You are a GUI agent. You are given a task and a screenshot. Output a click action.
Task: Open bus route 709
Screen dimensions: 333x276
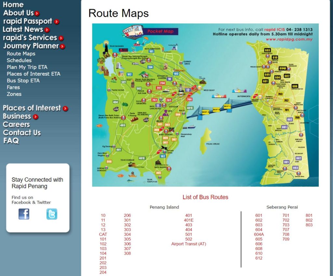(286, 239)
